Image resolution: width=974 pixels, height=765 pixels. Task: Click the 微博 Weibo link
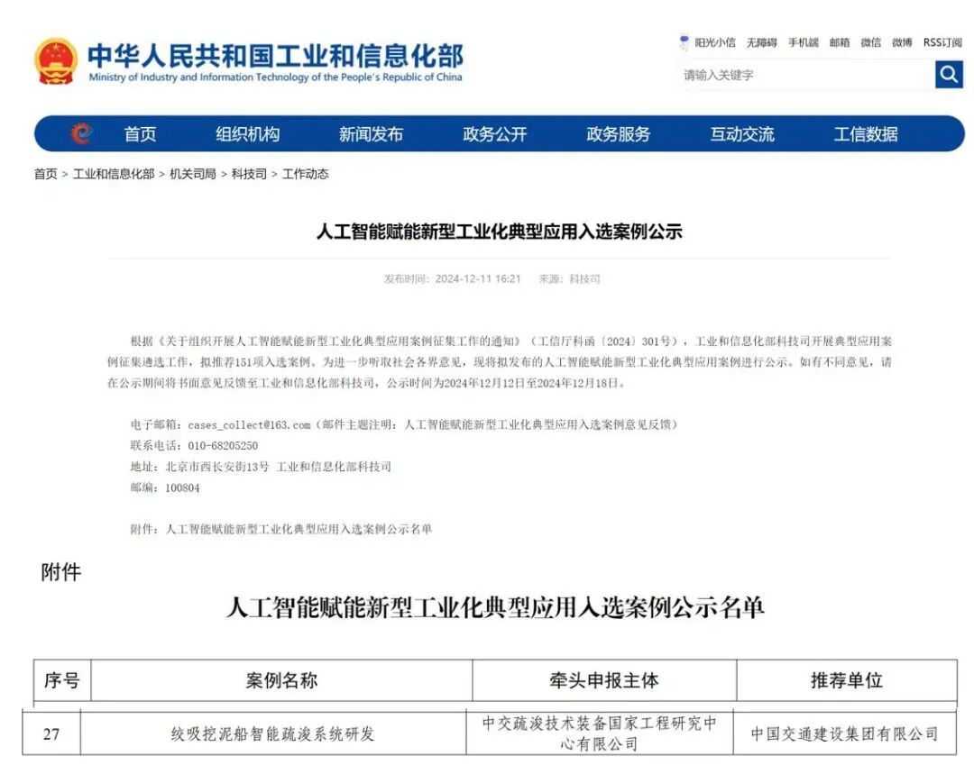[x=904, y=42]
